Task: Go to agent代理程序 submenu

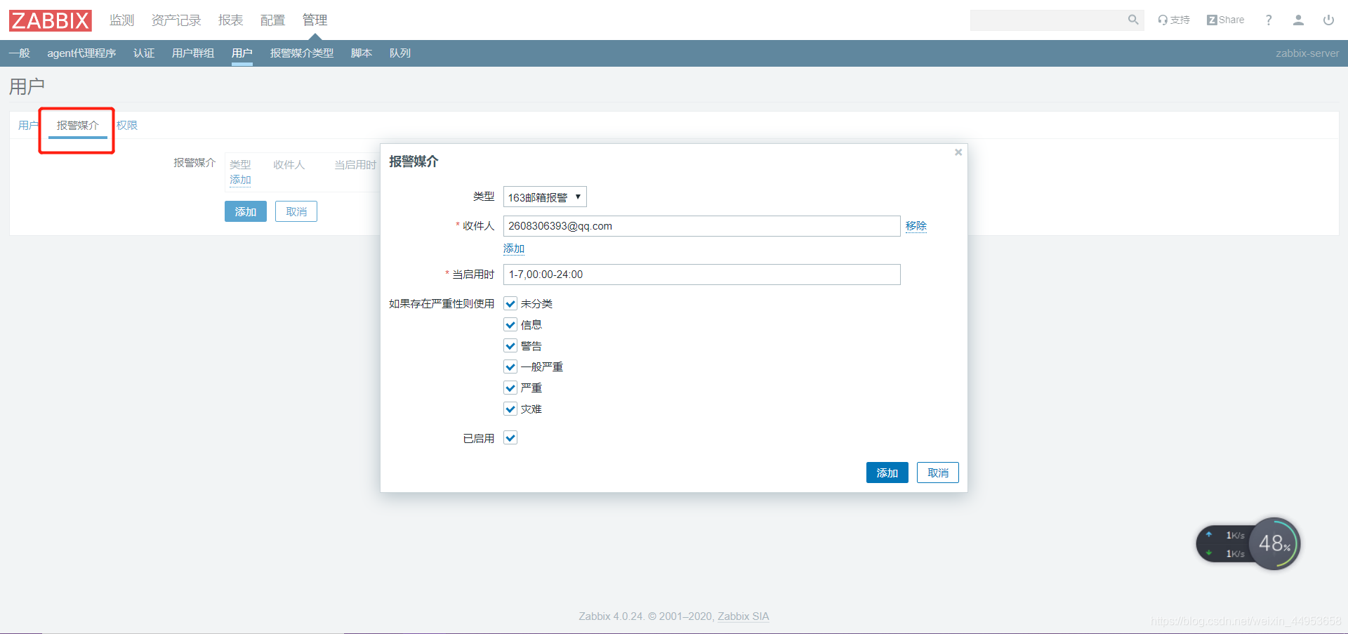Action: click(x=81, y=53)
